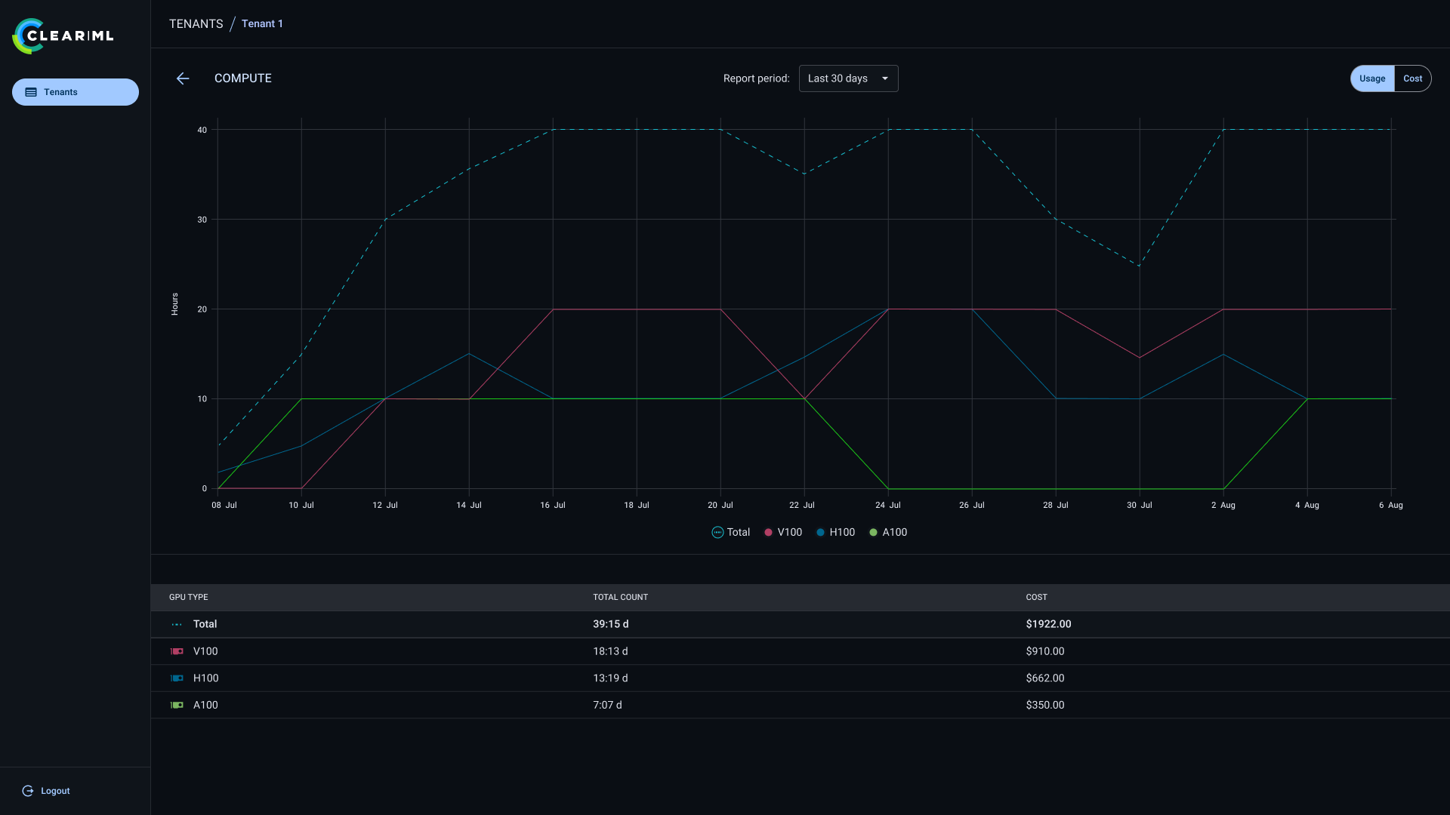Viewport: 1450px width, 815px height.
Task: Click the ClearML logo
Action: pos(63,35)
